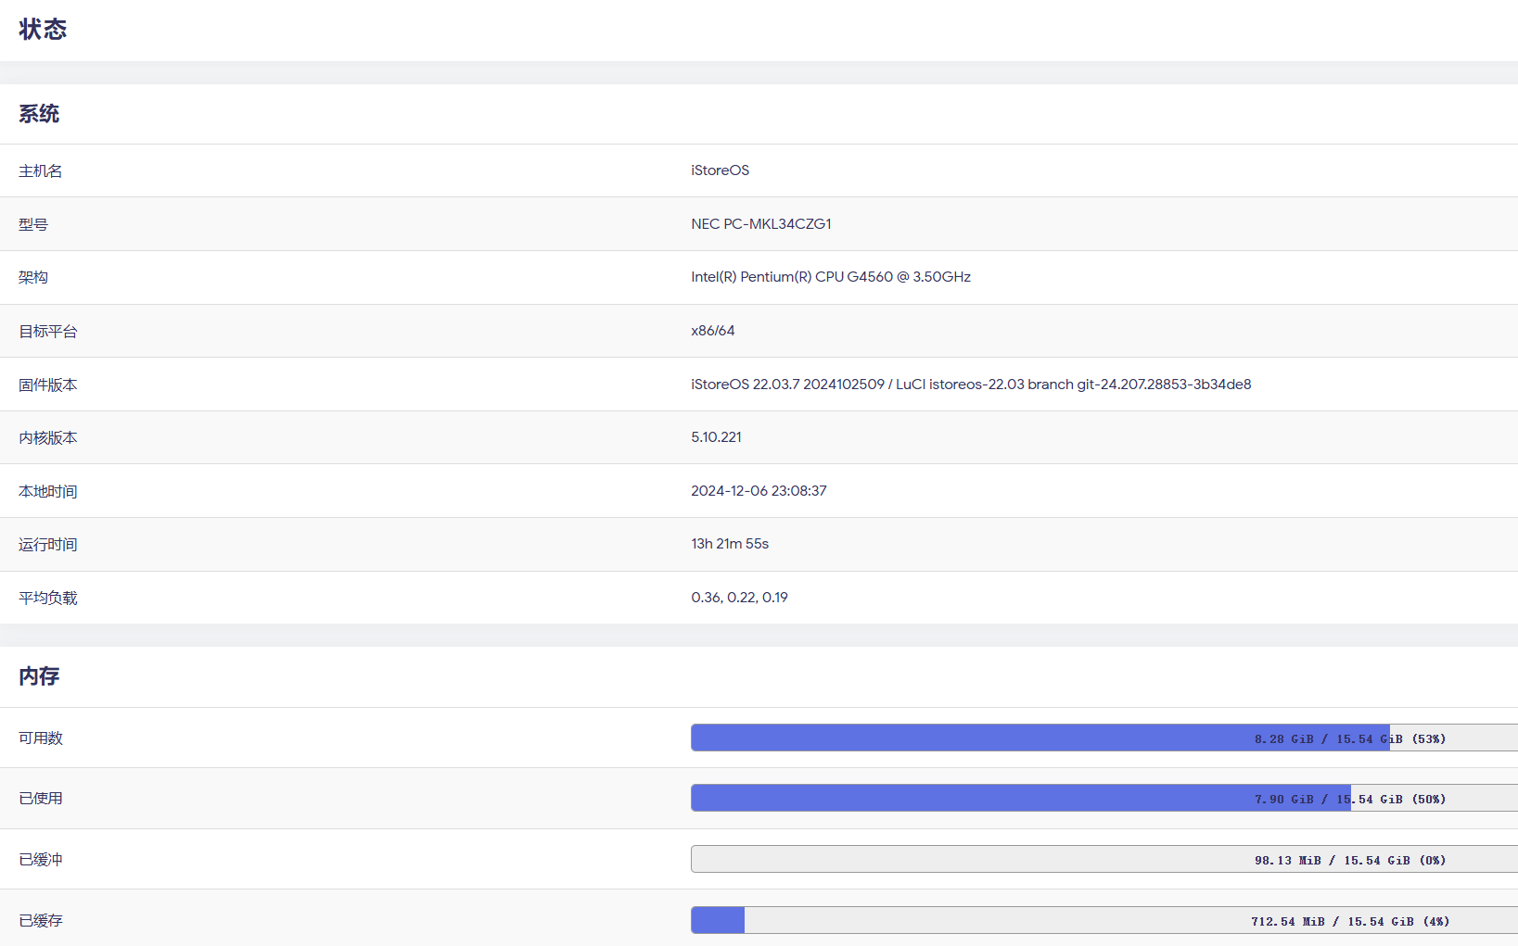This screenshot has height=946, width=1518.
Task: Click the used memory progress bar at 50%
Action: 1104,798
